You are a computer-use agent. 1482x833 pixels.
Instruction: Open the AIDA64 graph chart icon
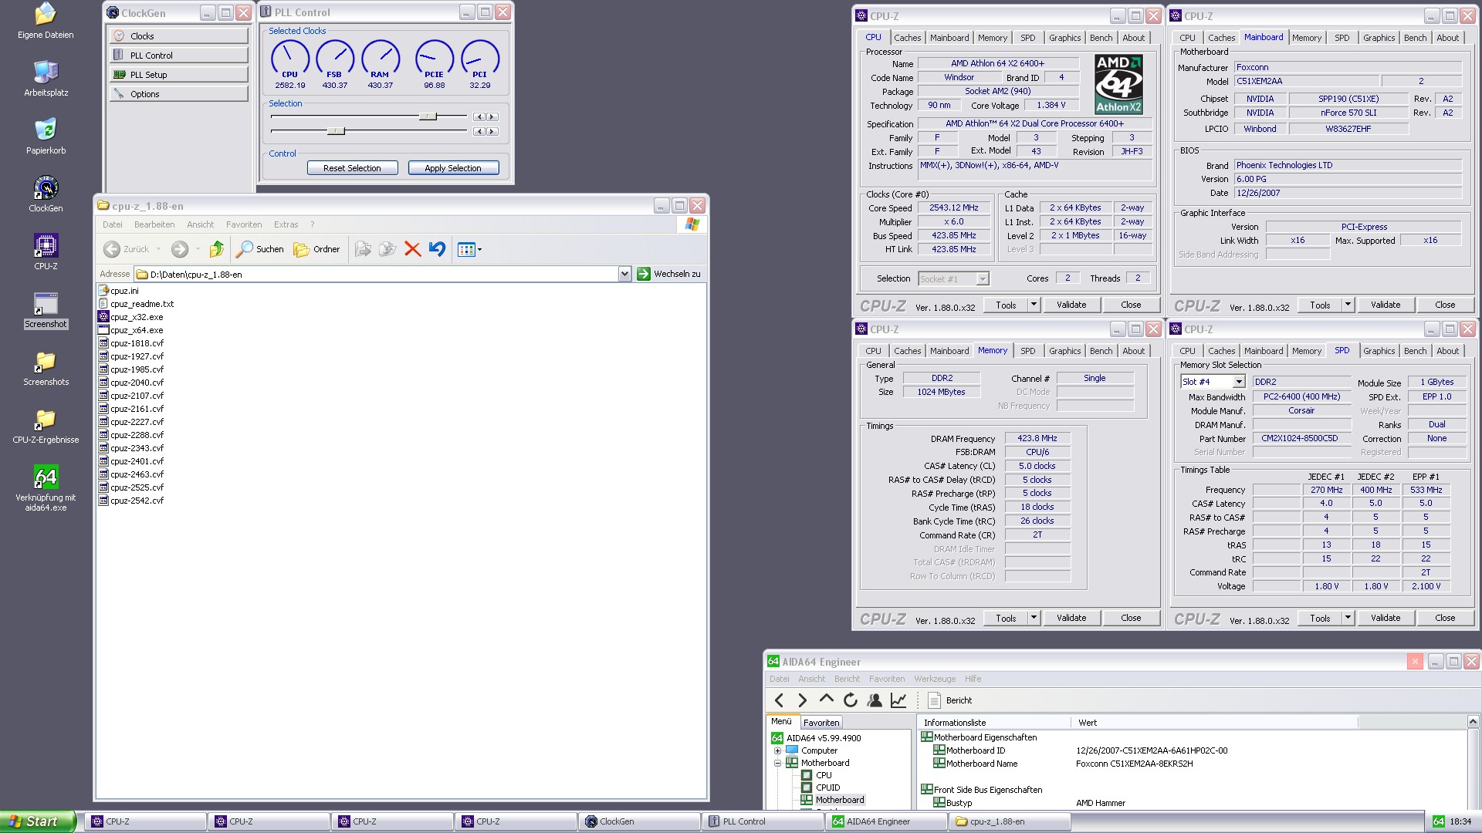pos(898,700)
